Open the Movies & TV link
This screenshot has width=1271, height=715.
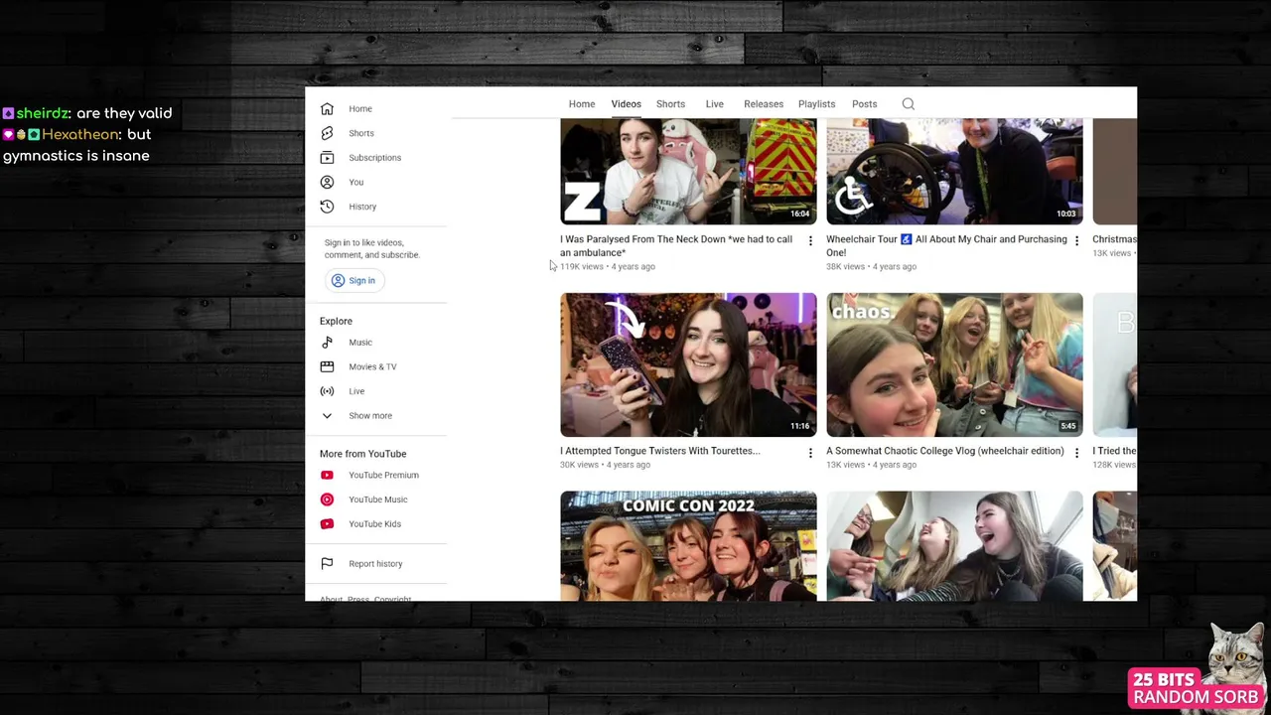coord(372,366)
